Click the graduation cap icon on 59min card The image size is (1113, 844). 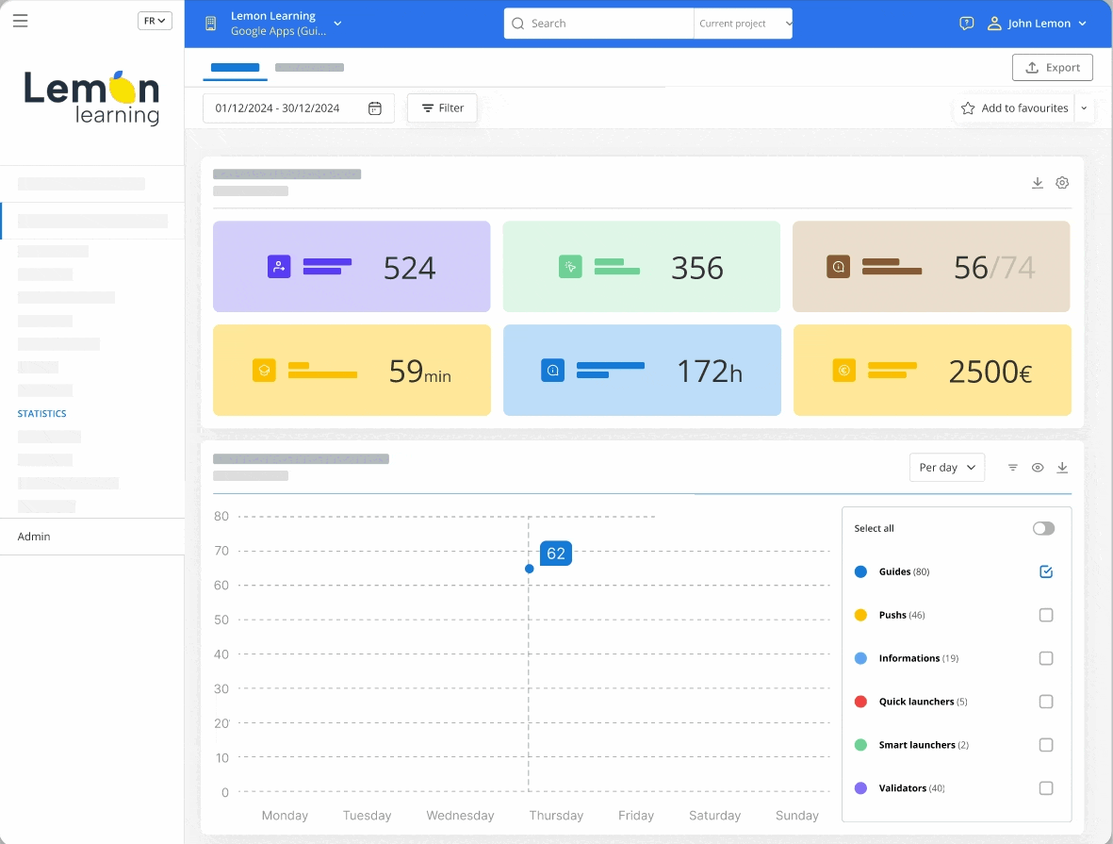click(x=264, y=371)
